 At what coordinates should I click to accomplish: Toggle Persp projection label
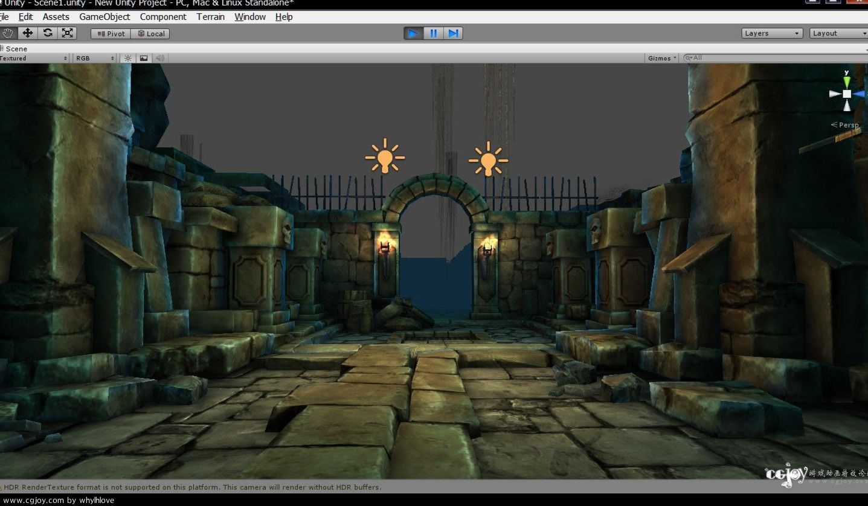click(x=845, y=125)
